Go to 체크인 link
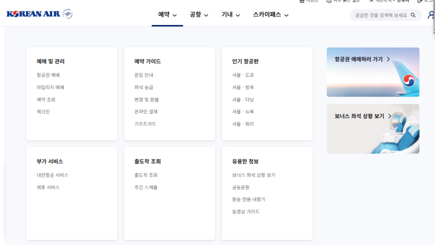Screen dimensions: 435x245 pos(43,112)
